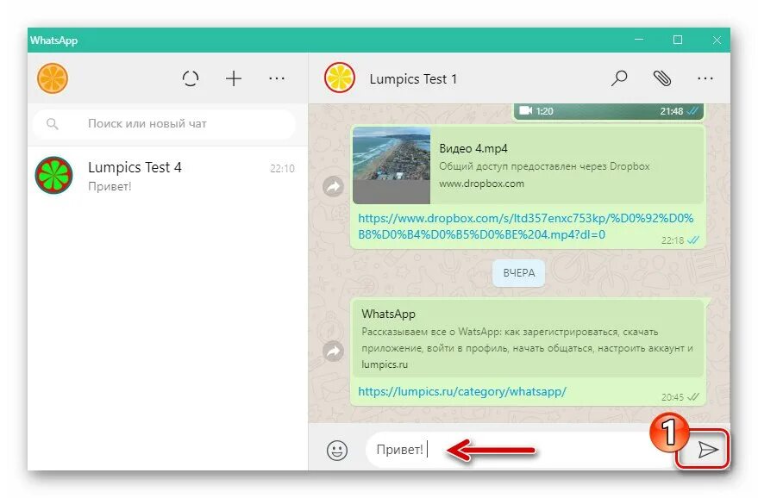Play the 1:20 video message
This screenshot has width=758, height=498.
tap(609, 111)
